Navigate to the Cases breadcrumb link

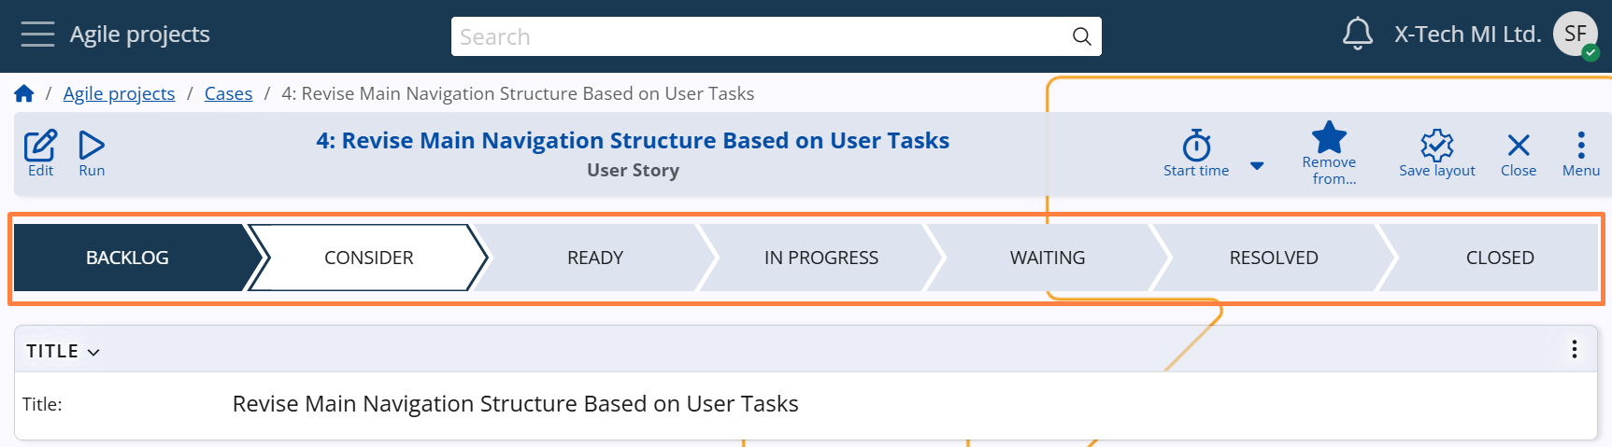228,93
